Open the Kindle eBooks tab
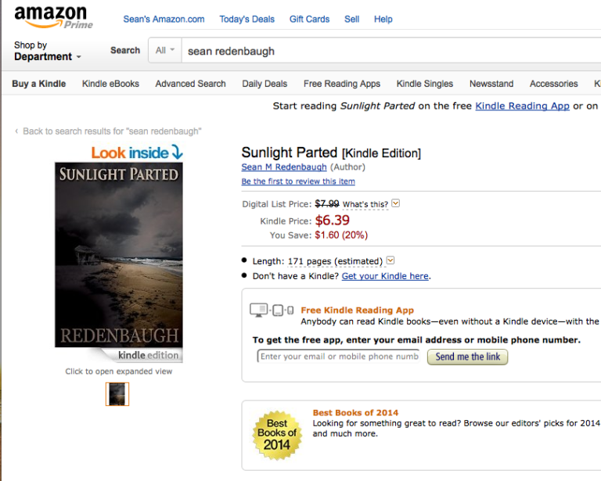The image size is (601, 481). click(110, 84)
